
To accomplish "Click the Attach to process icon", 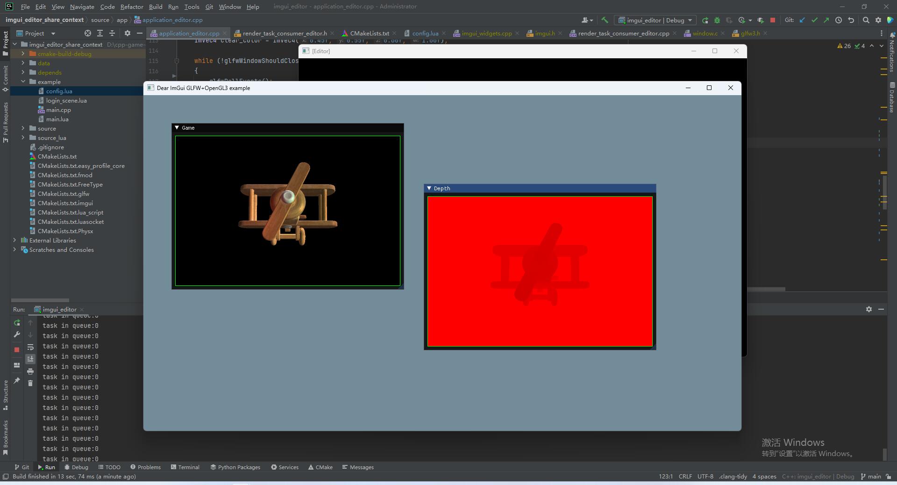I will point(761,20).
